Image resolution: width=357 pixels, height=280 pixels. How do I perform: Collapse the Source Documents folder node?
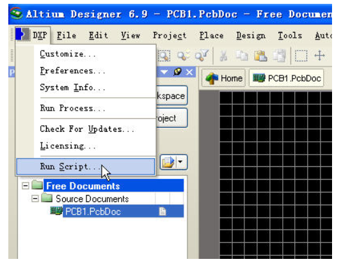[x=35, y=199]
